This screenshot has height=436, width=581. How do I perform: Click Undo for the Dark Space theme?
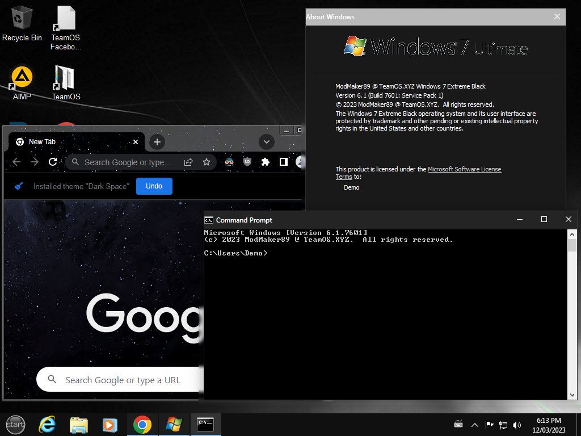coord(154,186)
